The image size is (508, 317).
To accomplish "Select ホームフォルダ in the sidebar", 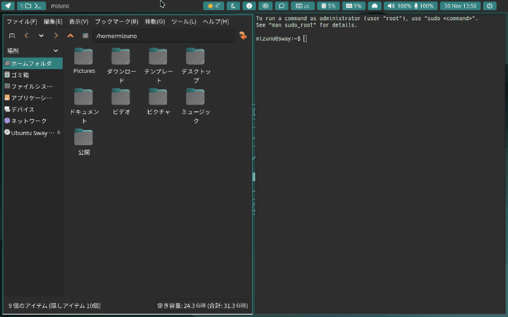I will [33, 63].
